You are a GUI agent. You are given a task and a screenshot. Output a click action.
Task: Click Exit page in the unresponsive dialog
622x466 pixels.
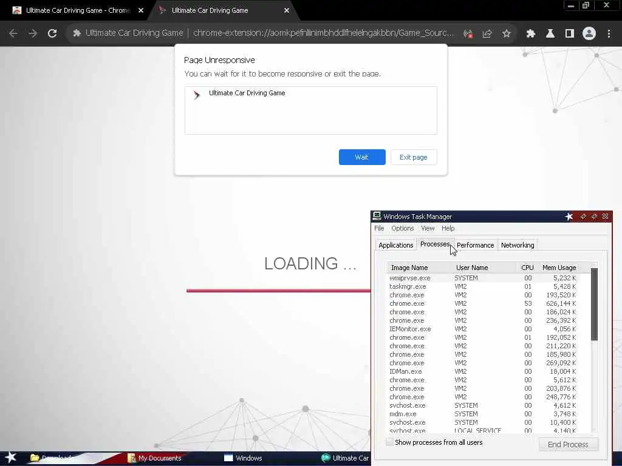(413, 157)
